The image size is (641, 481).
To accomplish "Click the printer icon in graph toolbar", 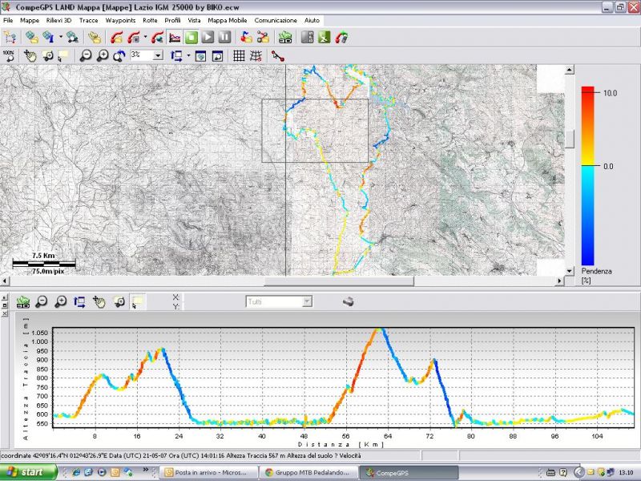I will click(348, 302).
